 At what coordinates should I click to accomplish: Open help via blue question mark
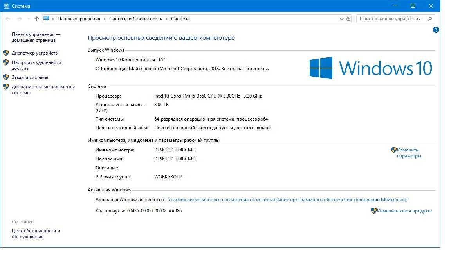436,30
